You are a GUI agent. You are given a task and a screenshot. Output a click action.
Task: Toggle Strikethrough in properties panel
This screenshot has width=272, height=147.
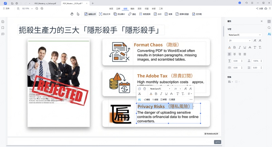click(x=250, y=47)
